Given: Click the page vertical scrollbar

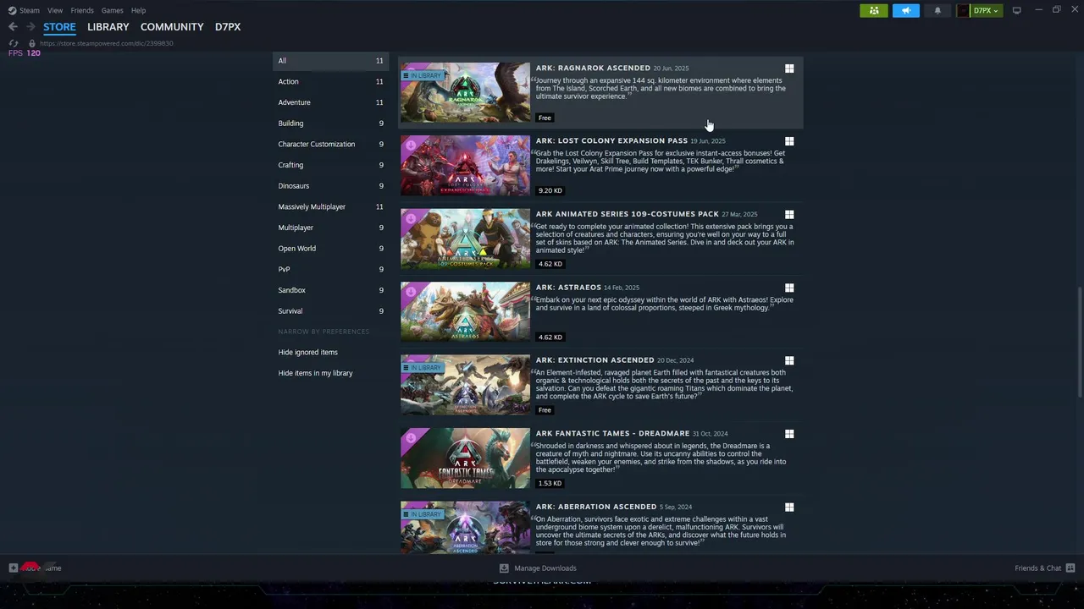Looking at the screenshot, I should [x=1079, y=343].
